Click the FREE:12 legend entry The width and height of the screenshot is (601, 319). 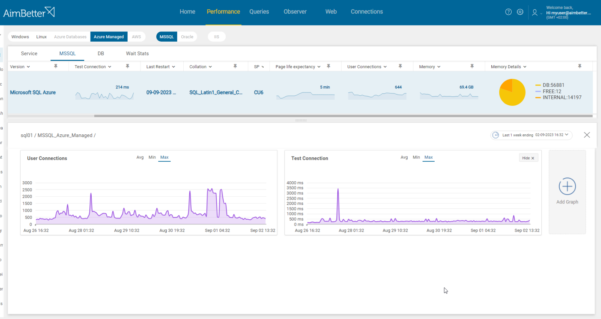pyautogui.click(x=548, y=91)
